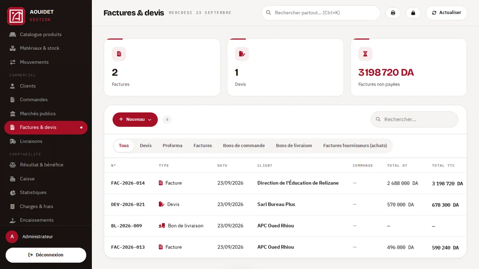Click the Factures card document icon

click(119, 54)
